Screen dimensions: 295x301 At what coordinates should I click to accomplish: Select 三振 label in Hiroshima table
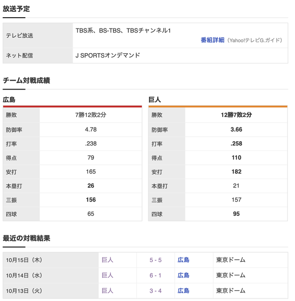(11, 200)
